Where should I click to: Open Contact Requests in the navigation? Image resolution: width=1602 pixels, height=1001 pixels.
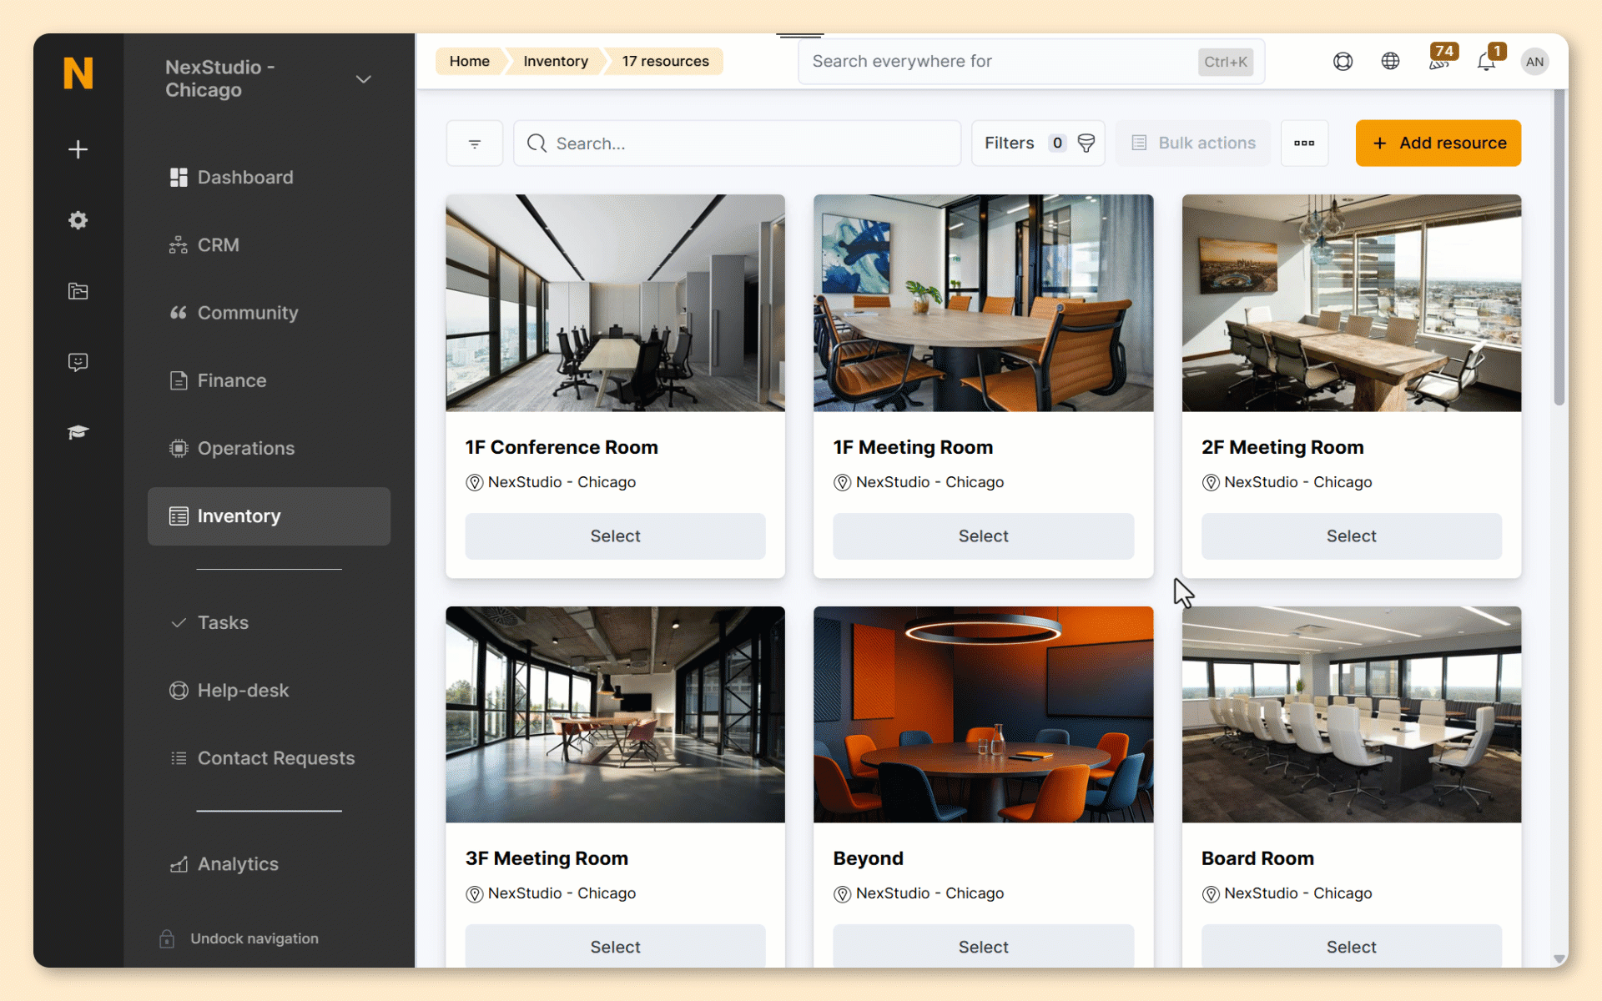click(269, 758)
